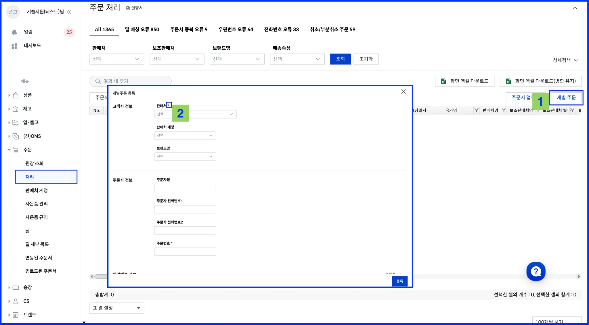Click the Excel icon on 화면 엑셀 다운로드
589x325 pixels.
pyautogui.click(x=443, y=81)
